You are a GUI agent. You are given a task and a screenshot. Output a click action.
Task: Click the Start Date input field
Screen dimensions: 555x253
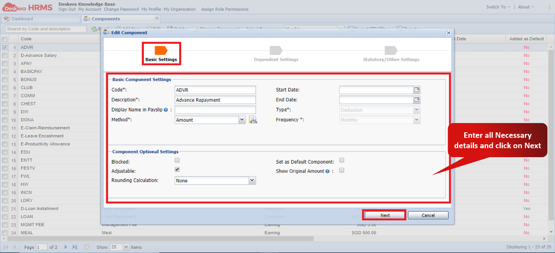click(376, 90)
